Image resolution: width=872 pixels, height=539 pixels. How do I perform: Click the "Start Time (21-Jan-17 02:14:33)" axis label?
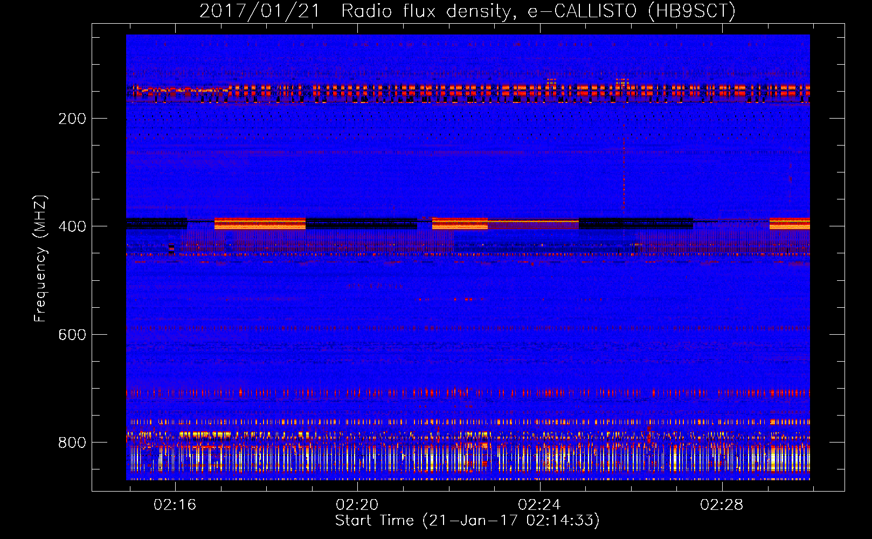467,521
